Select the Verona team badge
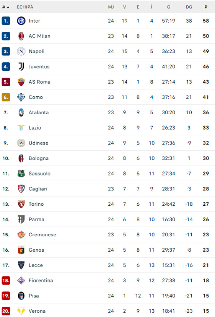The width and height of the screenshot is (215, 317). [x=21, y=311]
